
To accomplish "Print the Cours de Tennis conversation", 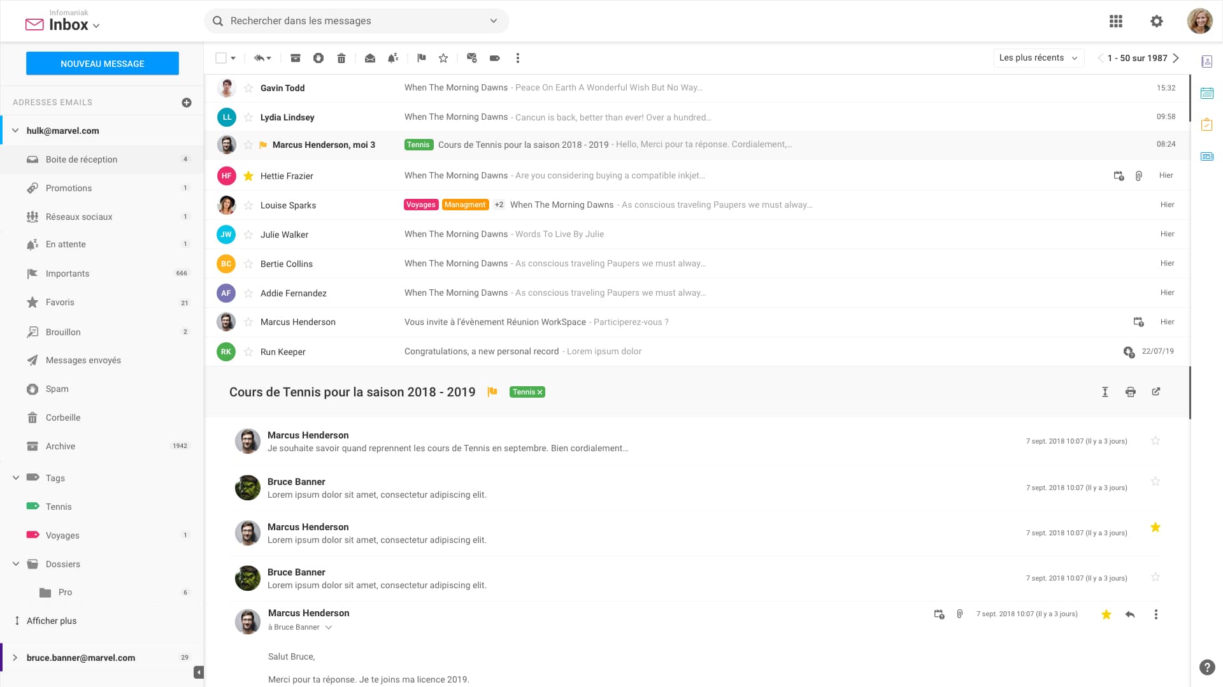I will coord(1131,392).
